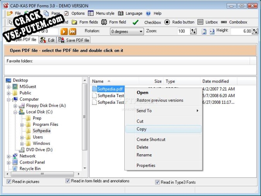Screen dimensions: 261x196
Task: Go to next page arrow icon
Action: pyautogui.click(x=65, y=31)
